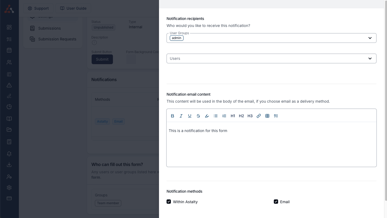Apply H1 heading style

click(x=233, y=116)
